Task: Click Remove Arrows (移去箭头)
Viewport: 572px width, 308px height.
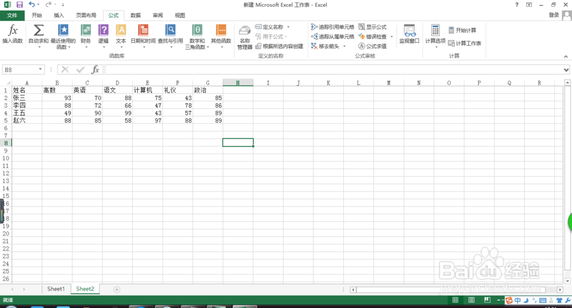Action: tap(325, 46)
